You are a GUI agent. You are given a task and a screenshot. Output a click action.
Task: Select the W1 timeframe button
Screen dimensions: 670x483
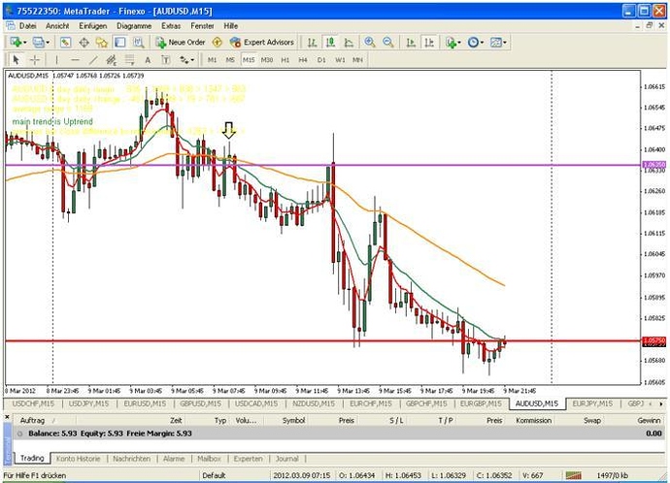(340, 60)
